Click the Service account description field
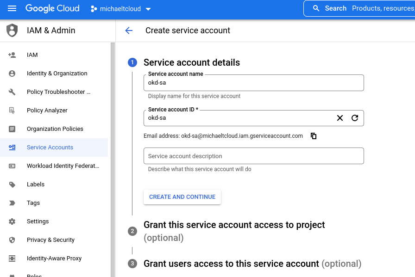415x277 pixels. (x=254, y=156)
